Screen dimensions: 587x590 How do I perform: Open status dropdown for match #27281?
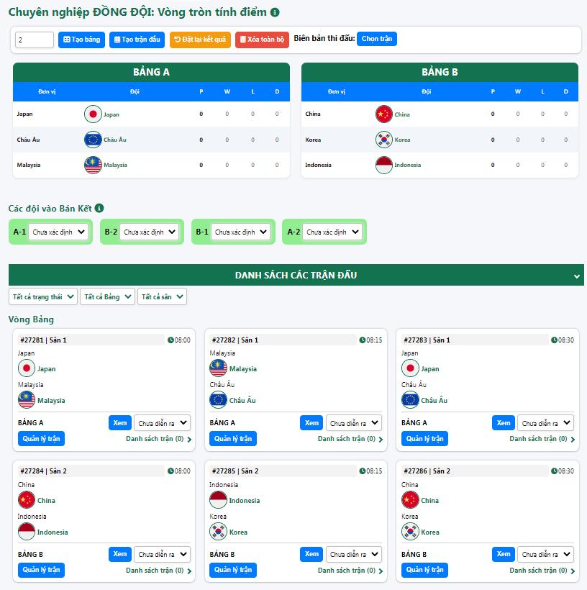pos(162,423)
